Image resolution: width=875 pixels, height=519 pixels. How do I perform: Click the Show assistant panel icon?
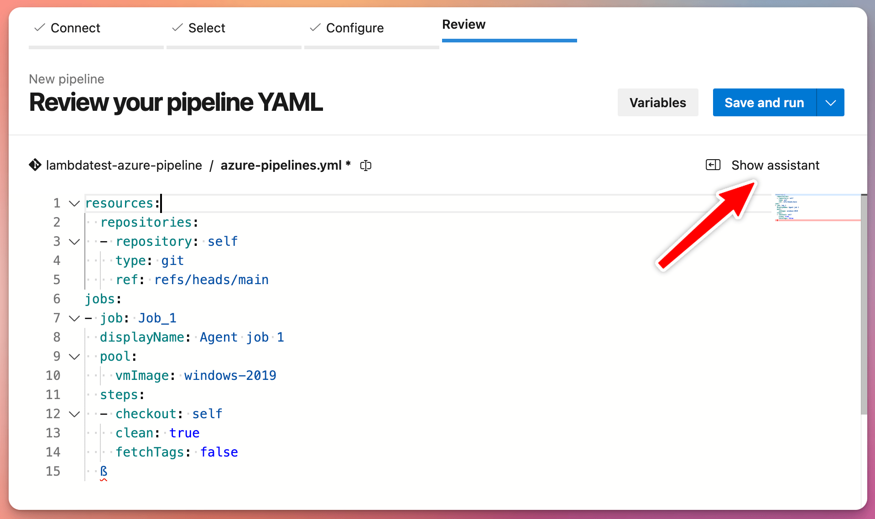pyautogui.click(x=713, y=165)
